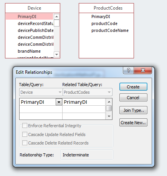
Task: Click the help question mark icon
Action: coord(129,70)
